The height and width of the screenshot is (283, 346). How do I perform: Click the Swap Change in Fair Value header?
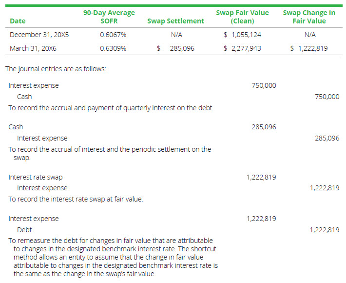point(309,17)
